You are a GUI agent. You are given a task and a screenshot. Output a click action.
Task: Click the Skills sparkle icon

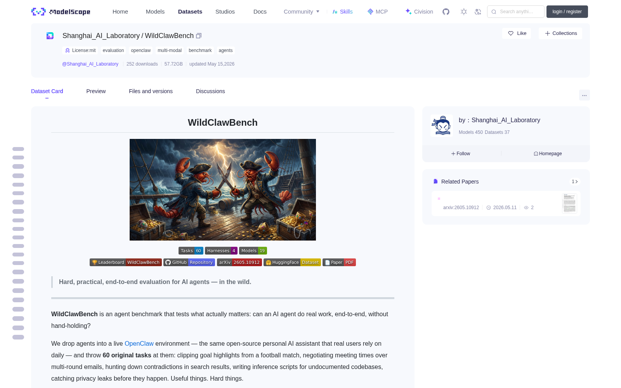(x=335, y=12)
